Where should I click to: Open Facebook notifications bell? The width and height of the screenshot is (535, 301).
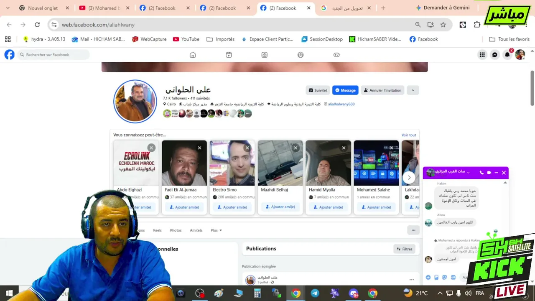click(507, 55)
